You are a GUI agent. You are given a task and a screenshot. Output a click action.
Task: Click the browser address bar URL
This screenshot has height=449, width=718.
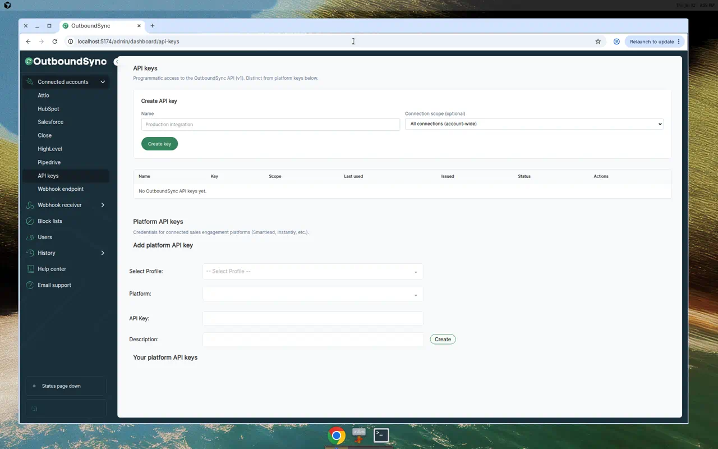pyautogui.click(x=128, y=42)
